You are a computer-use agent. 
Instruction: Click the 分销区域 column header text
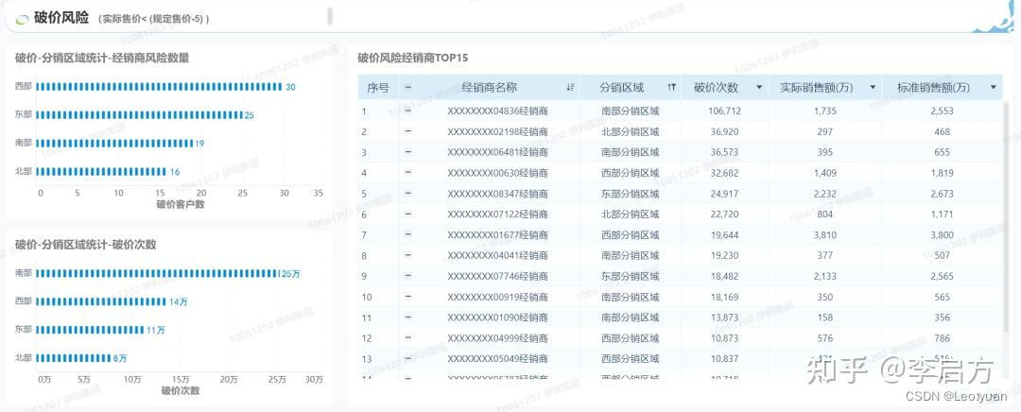point(622,88)
